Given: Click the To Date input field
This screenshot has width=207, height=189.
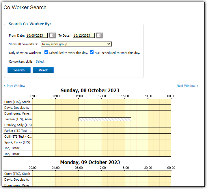Looking at the screenshot, I should 83,35.
